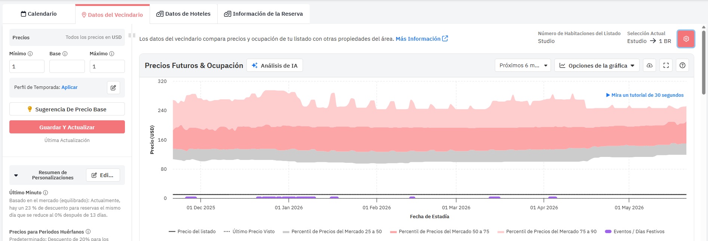
Task: Hide the Último Precio Visto series
Action: (x=249, y=232)
